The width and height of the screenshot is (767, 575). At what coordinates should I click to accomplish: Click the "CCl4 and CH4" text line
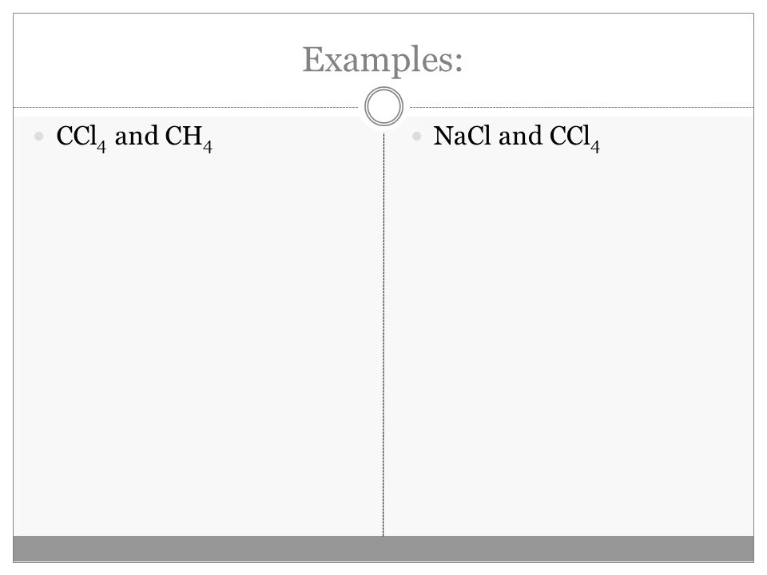point(134,138)
